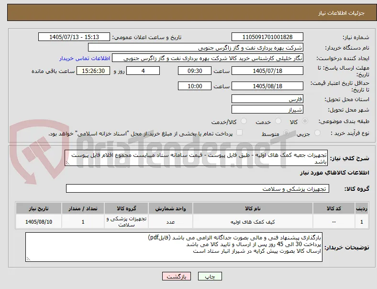Click the delivery province field فارس
377x289 pixels.
click(x=267, y=99)
